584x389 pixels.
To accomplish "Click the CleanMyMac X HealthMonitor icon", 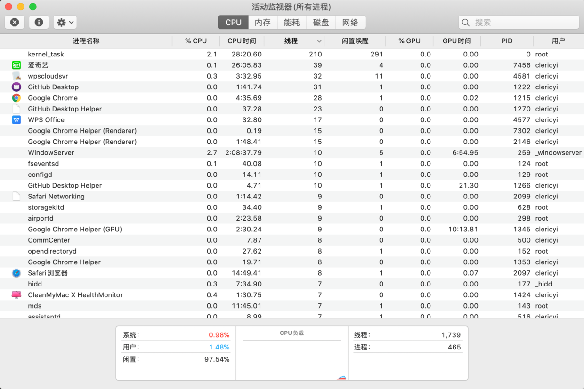I will pos(16,295).
